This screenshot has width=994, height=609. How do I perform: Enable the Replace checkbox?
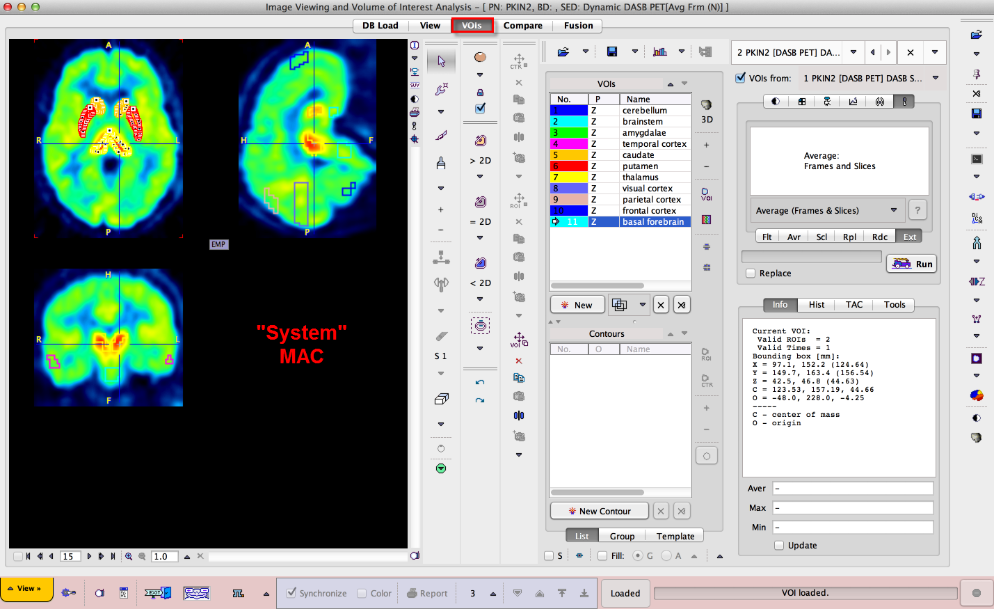pyautogui.click(x=751, y=274)
